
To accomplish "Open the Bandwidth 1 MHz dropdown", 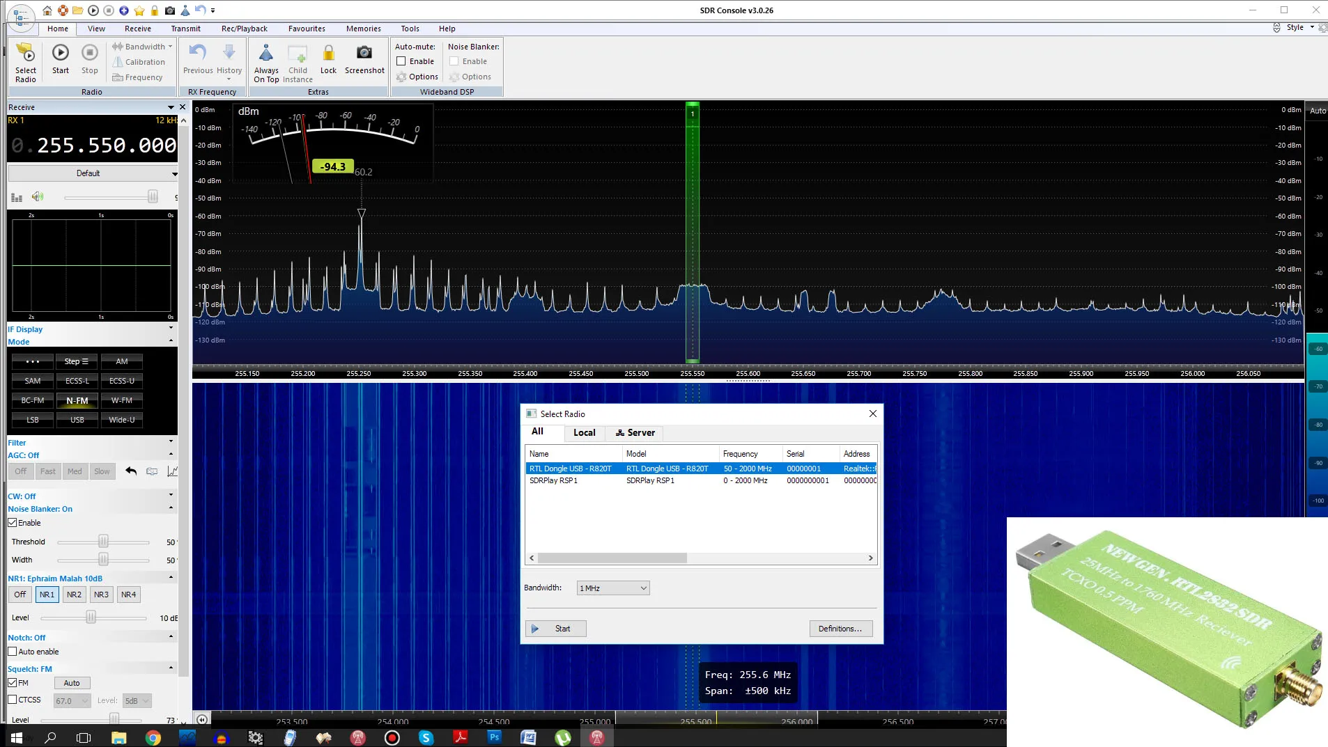I will tap(613, 588).
